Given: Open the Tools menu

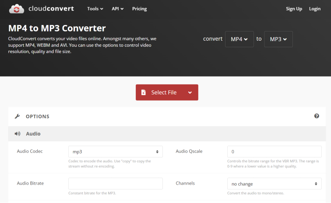Looking at the screenshot, I should click(x=95, y=9).
